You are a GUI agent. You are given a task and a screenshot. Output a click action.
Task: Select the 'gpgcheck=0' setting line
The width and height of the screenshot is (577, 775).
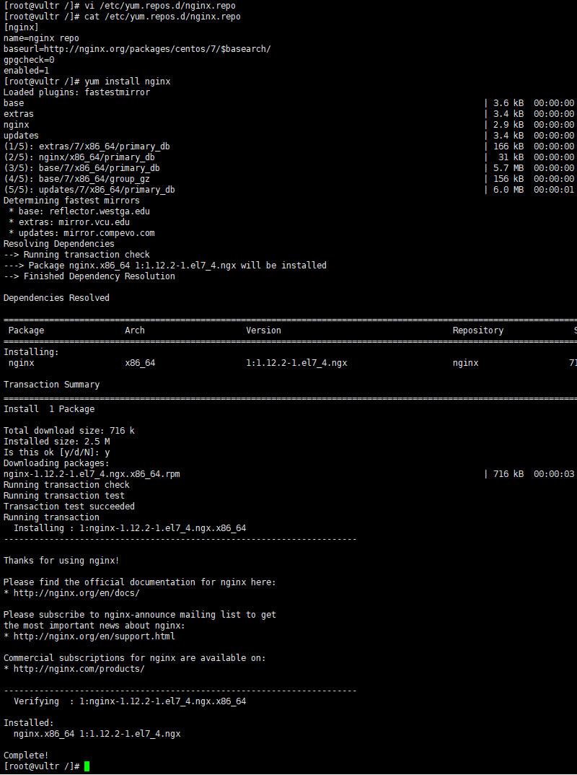(x=29, y=61)
